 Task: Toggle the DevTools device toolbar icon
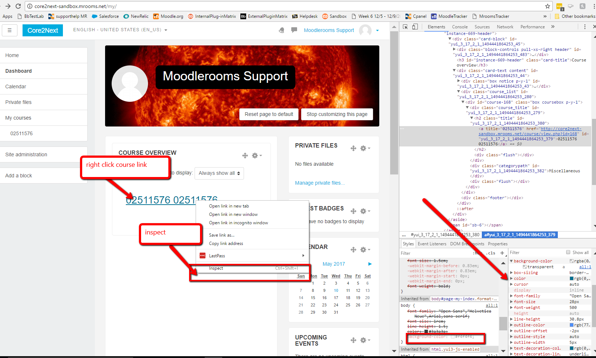[x=415, y=27]
